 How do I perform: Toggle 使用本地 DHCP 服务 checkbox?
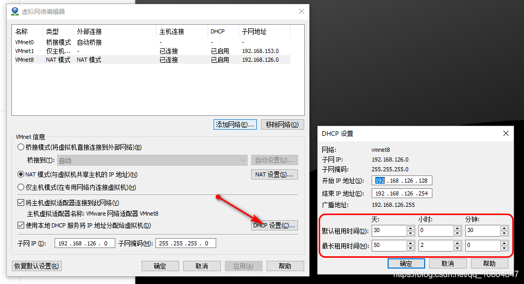21,225
